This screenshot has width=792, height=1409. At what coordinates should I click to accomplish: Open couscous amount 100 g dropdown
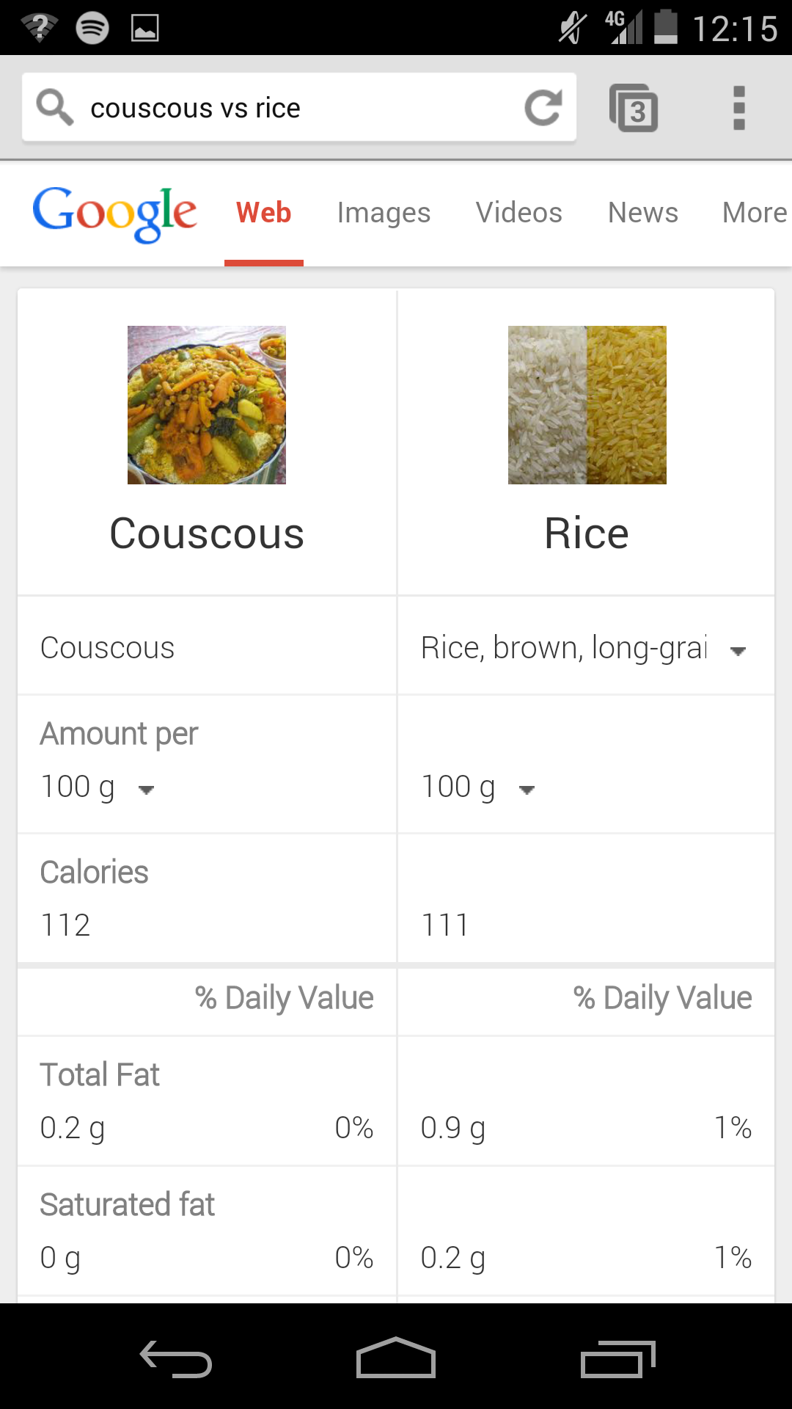146,790
